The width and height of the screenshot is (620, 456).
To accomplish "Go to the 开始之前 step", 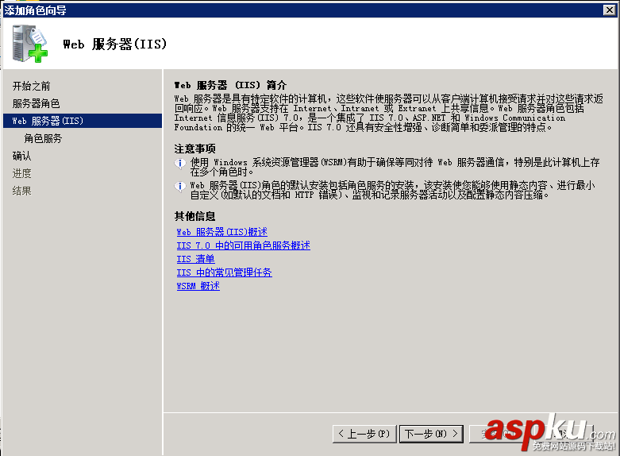I will click(x=31, y=86).
